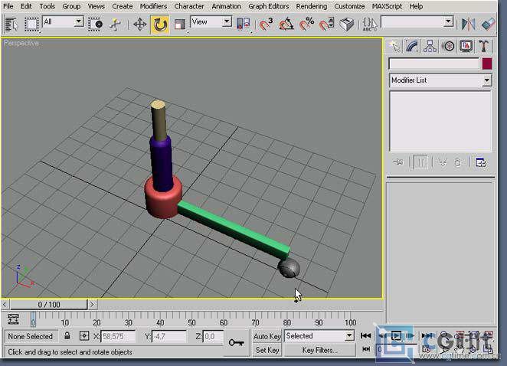Click Remove Modifier trash icon
507x366 pixels.
457,162
